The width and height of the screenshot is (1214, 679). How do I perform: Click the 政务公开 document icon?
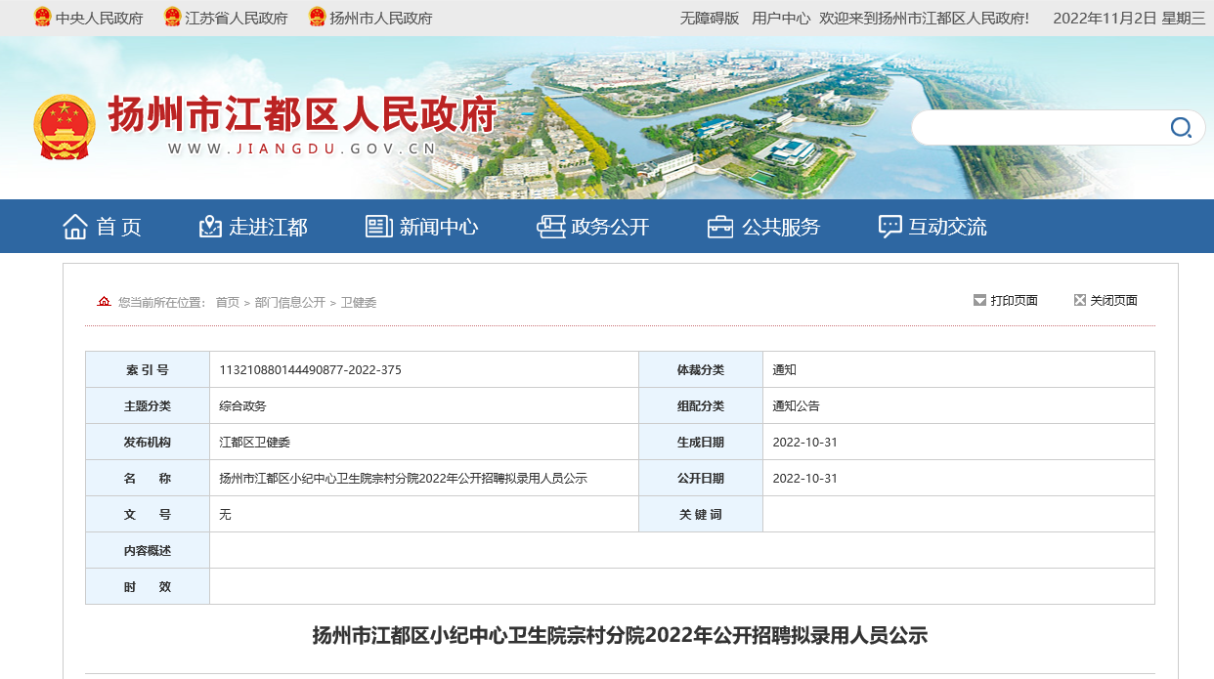pos(550,227)
